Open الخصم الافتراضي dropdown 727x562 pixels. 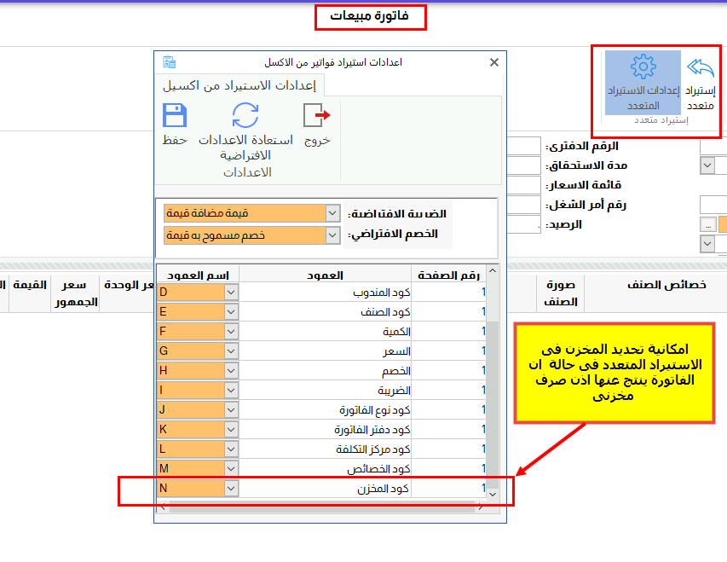click(x=332, y=235)
